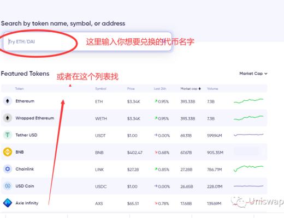Click the Tether USD sparkline chart

pyautogui.click(x=248, y=135)
